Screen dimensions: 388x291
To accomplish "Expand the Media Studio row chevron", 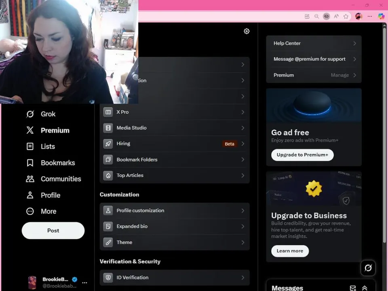I will point(243,128).
